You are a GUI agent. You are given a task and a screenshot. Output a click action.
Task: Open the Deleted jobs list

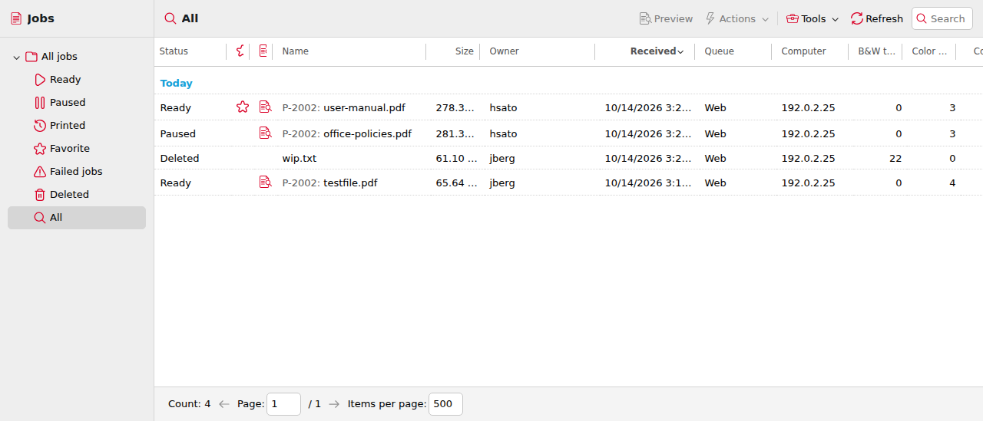(x=69, y=195)
